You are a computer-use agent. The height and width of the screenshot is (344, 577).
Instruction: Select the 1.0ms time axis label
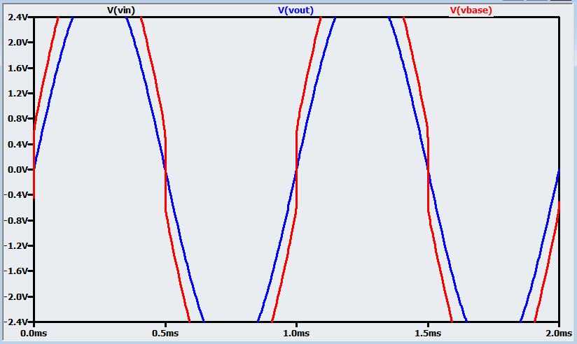click(296, 333)
